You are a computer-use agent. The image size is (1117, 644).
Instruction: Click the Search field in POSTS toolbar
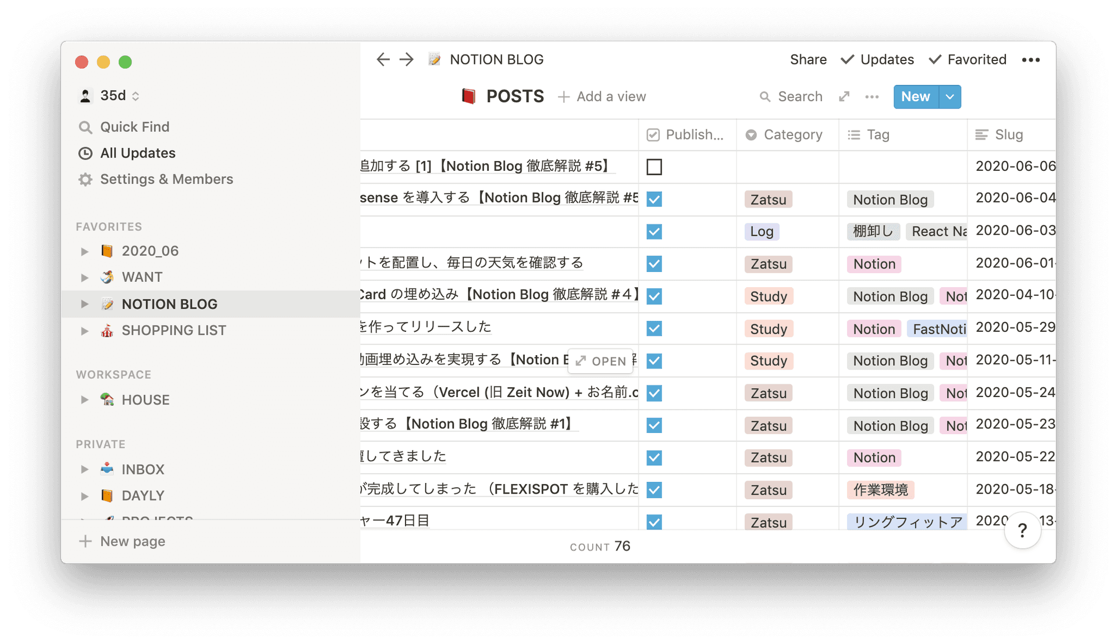click(x=792, y=97)
